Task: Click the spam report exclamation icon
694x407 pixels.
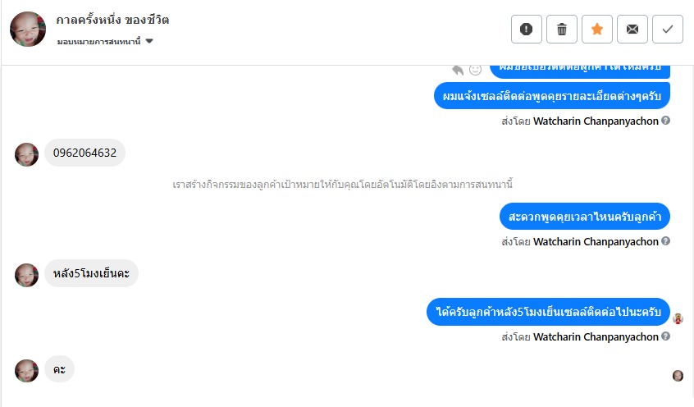Action: coord(527,30)
